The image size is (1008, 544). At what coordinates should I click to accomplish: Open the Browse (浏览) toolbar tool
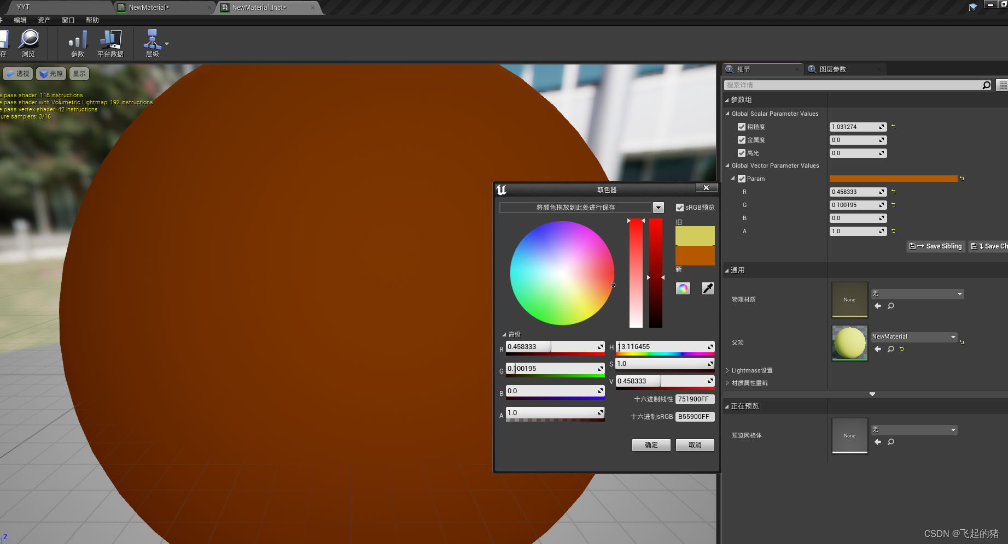pyautogui.click(x=28, y=43)
